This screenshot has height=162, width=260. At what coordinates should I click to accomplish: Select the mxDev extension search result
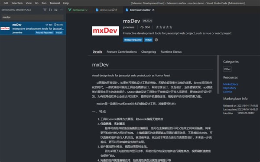click(x=33, y=29)
